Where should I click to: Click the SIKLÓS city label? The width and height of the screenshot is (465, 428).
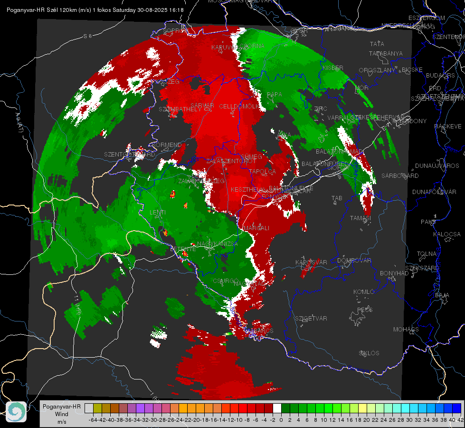click(369, 353)
